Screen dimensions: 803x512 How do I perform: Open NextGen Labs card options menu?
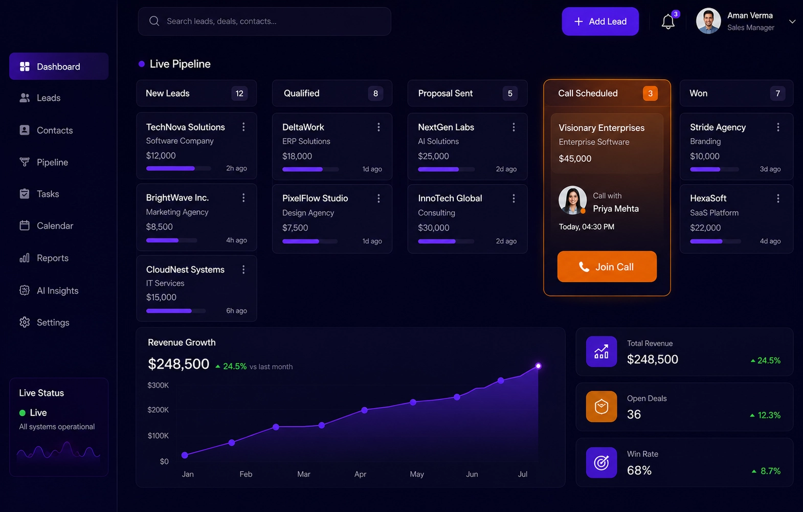pos(514,127)
